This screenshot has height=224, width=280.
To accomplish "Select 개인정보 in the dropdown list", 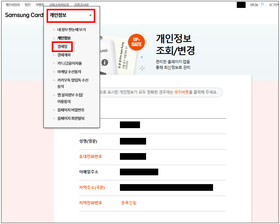I will pyautogui.click(x=64, y=38).
